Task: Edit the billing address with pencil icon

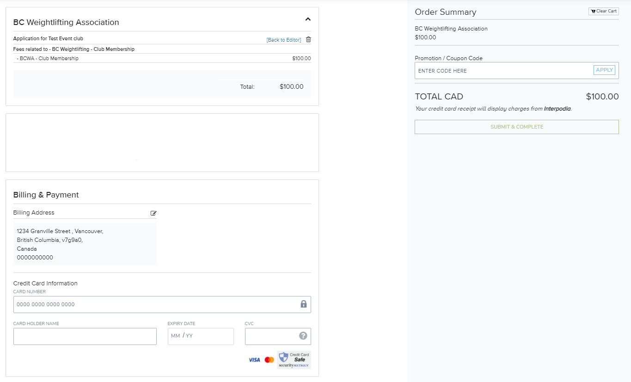Action: coord(153,213)
